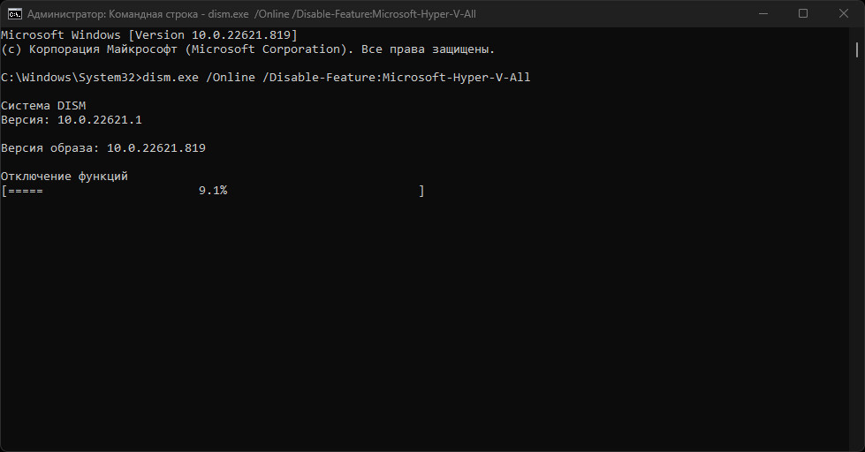
Task: Click the "Система DISM" output line
Action: (43, 105)
